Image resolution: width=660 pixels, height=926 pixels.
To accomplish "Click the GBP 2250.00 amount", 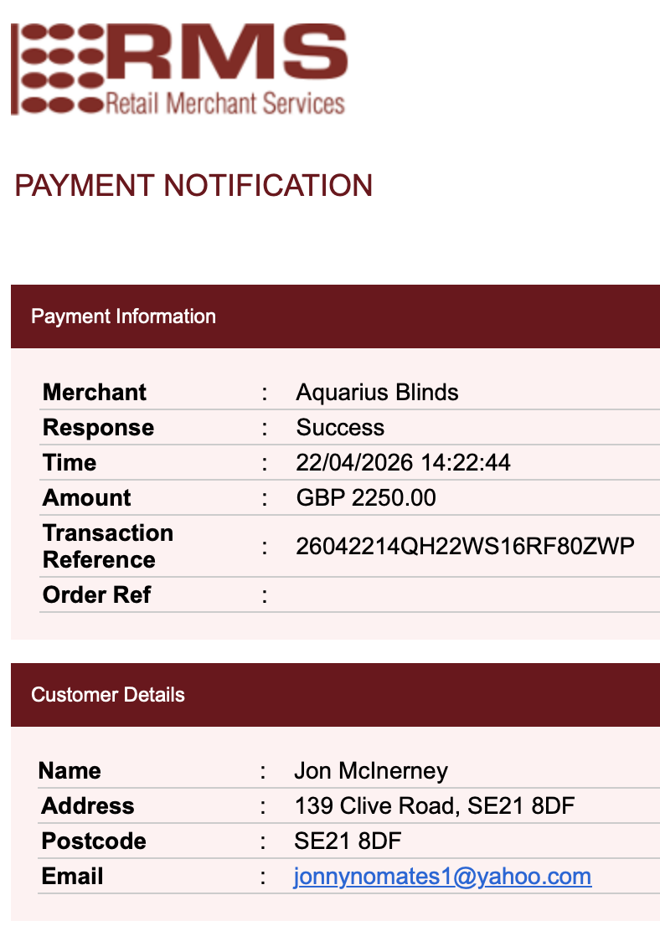I will [366, 498].
